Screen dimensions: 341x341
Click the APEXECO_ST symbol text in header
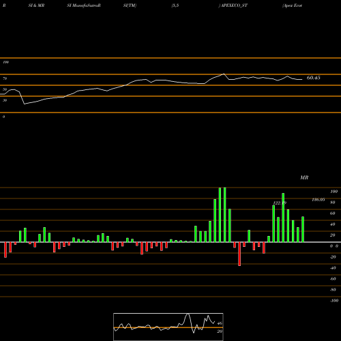[x=234, y=5]
